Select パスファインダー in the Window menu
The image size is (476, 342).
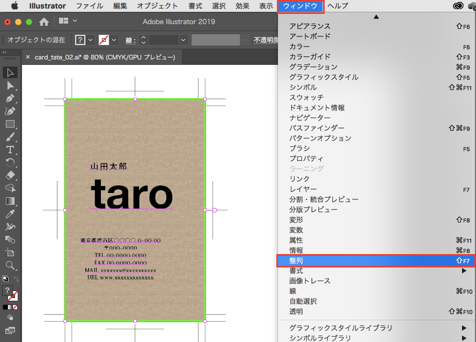coord(317,128)
